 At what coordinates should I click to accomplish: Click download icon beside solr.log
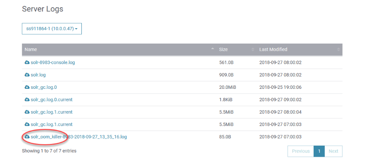click(27, 75)
